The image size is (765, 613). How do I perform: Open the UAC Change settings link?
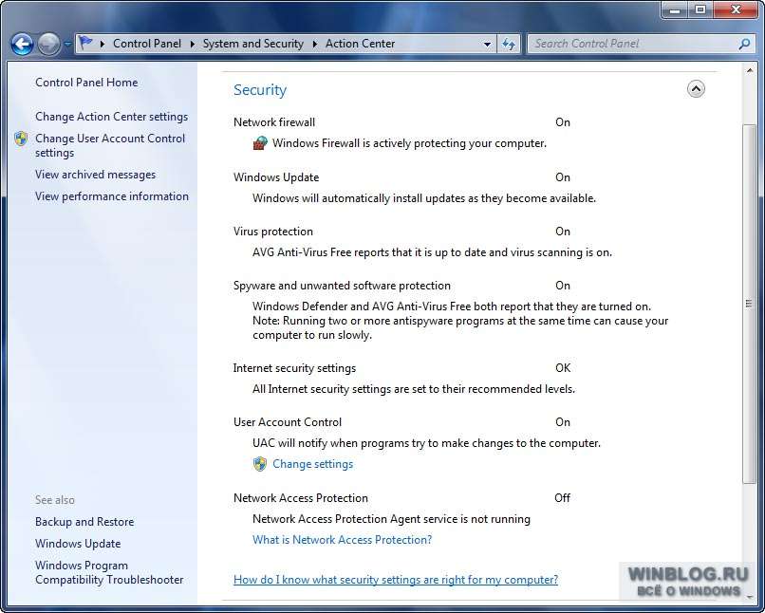(312, 464)
